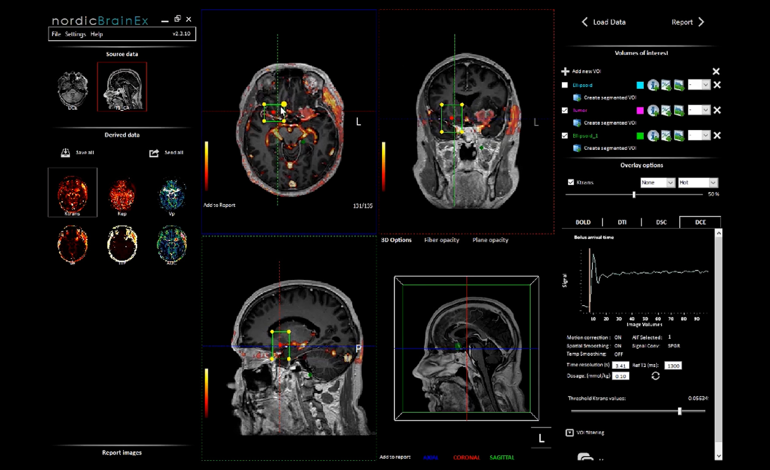
Task: Open the Tumor VOI dropdown
Action: pyautogui.click(x=699, y=110)
